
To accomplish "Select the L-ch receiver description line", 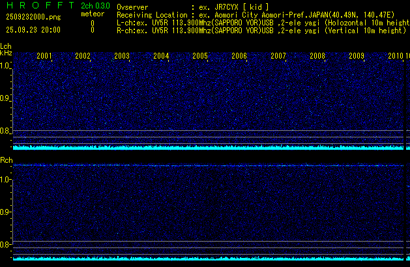I will tap(261, 22).
